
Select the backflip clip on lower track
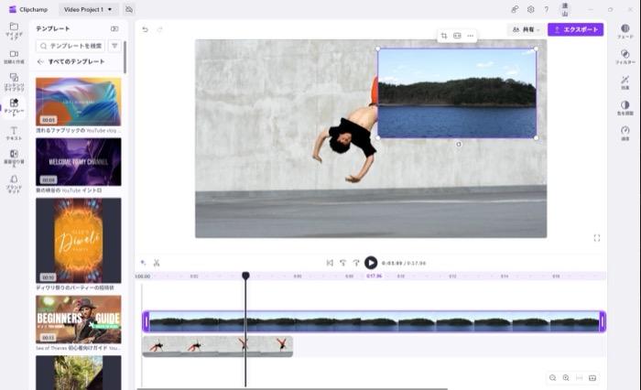(x=218, y=346)
